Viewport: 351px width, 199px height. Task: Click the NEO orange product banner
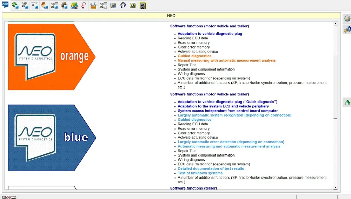click(x=52, y=57)
